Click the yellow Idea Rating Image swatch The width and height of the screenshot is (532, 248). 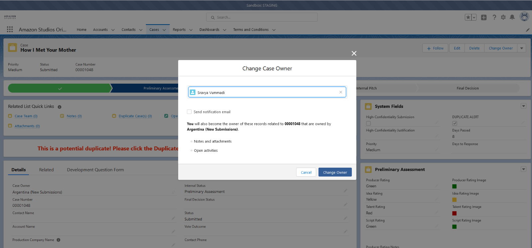[455, 200]
